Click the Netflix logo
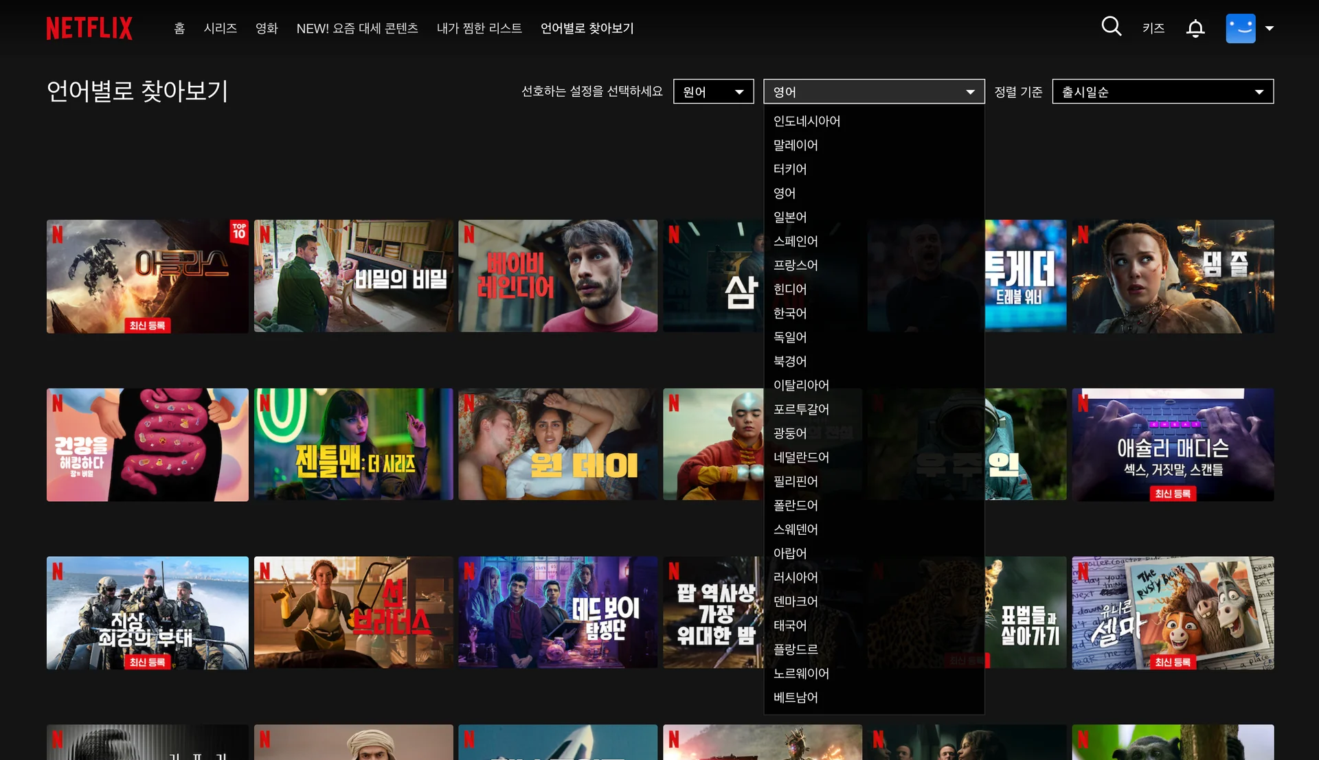The height and width of the screenshot is (760, 1319). coord(89,28)
